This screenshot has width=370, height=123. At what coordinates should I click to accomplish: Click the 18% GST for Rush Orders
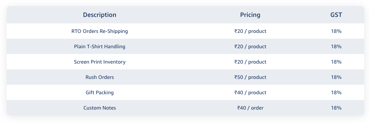click(x=336, y=77)
